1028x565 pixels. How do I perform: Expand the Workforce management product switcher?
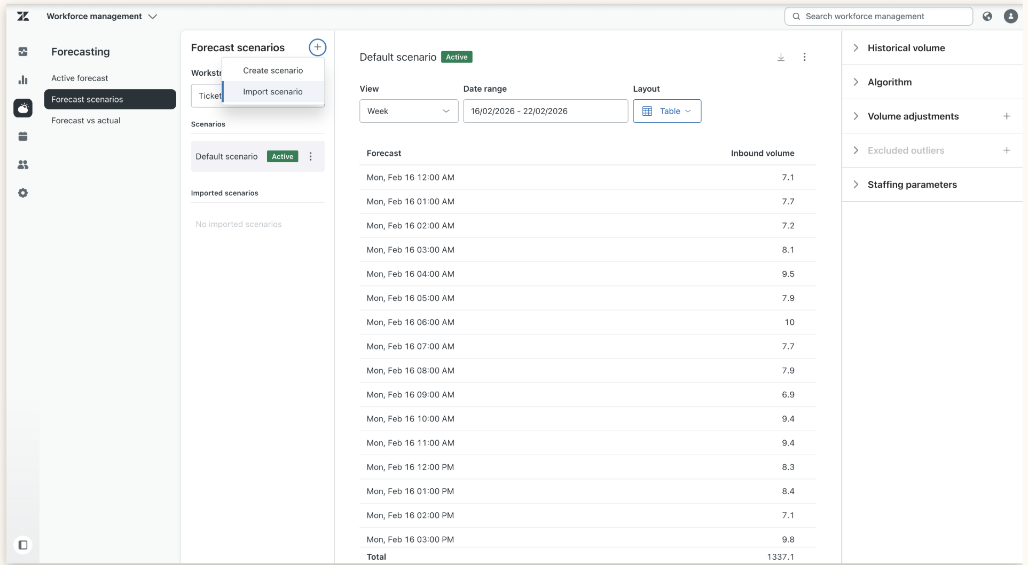coord(101,17)
